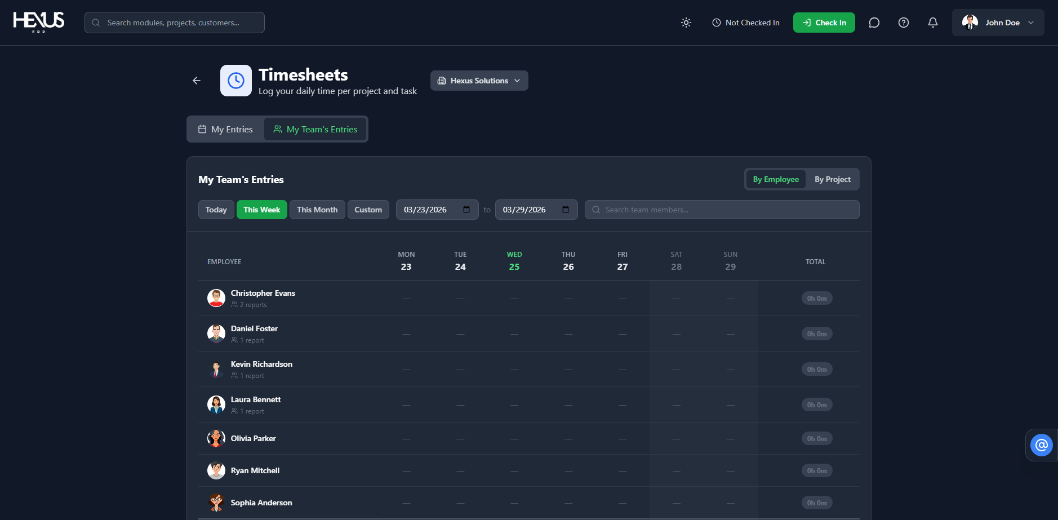Image resolution: width=1058 pixels, height=520 pixels.
Task: Click Olivia Parker 0h 0m total badge
Action: [817, 438]
